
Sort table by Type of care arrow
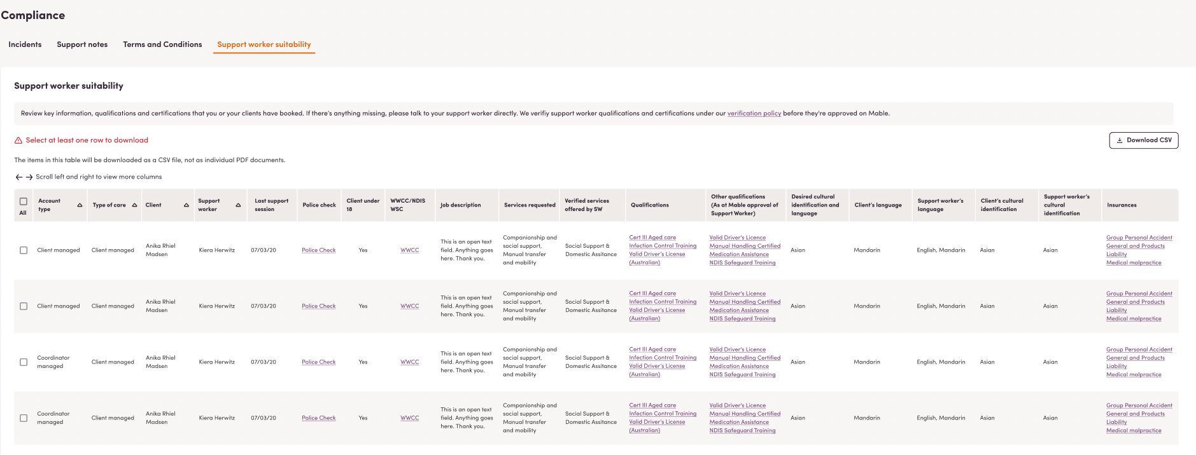[134, 205]
